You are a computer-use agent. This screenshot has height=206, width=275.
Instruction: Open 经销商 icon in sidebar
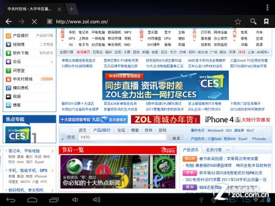(8, 44)
